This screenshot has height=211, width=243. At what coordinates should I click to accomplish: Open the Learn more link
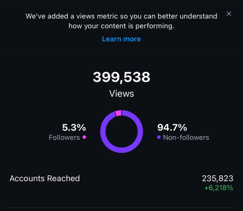pos(121,39)
